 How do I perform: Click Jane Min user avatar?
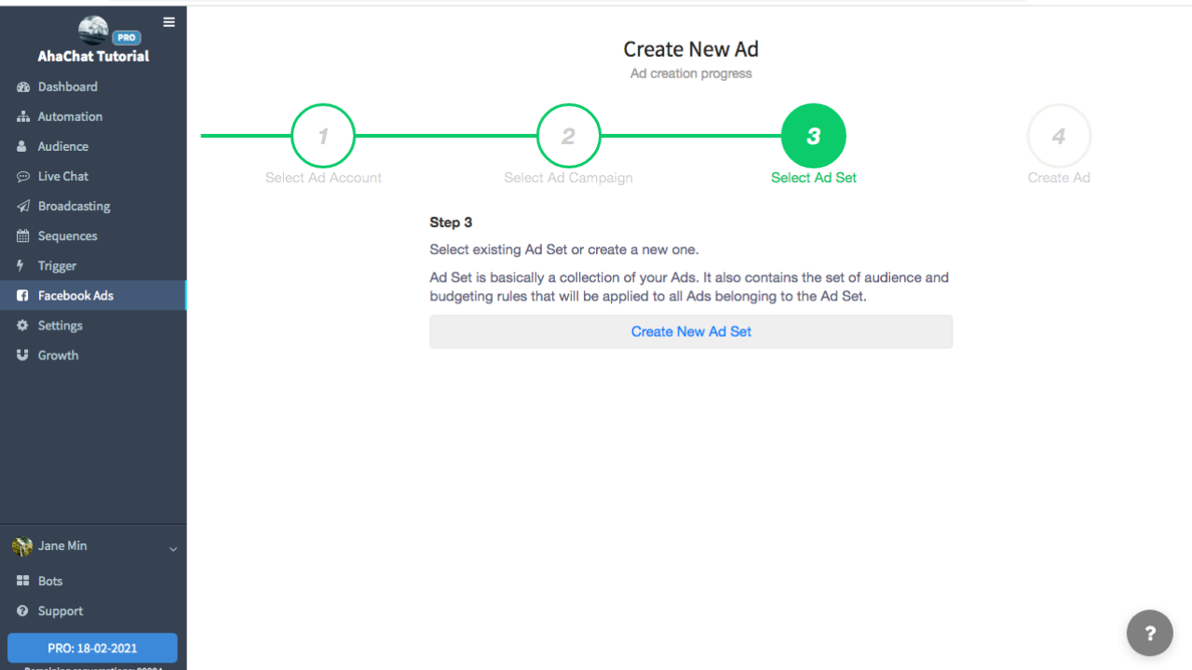(21, 546)
